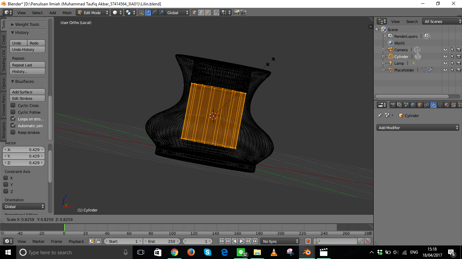462x259 pixels.
Task: Switch to face select mode
Action: [x=208, y=12]
